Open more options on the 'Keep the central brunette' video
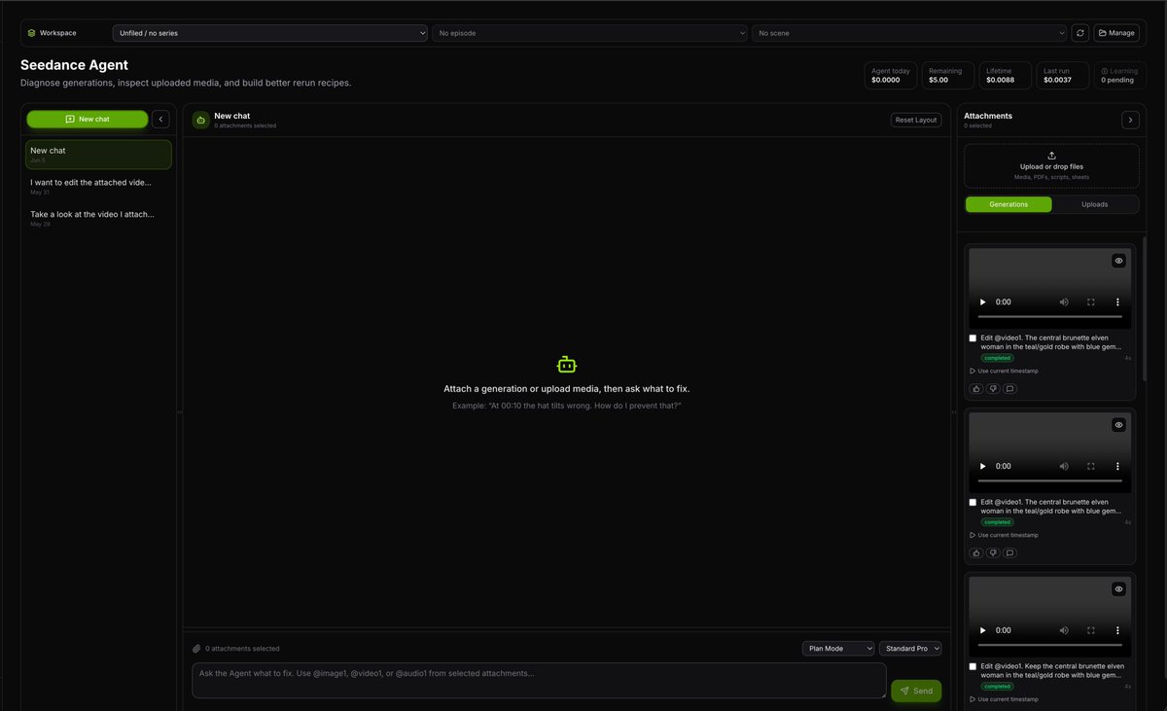Screen dimensions: 1167x711 (x=1117, y=630)
